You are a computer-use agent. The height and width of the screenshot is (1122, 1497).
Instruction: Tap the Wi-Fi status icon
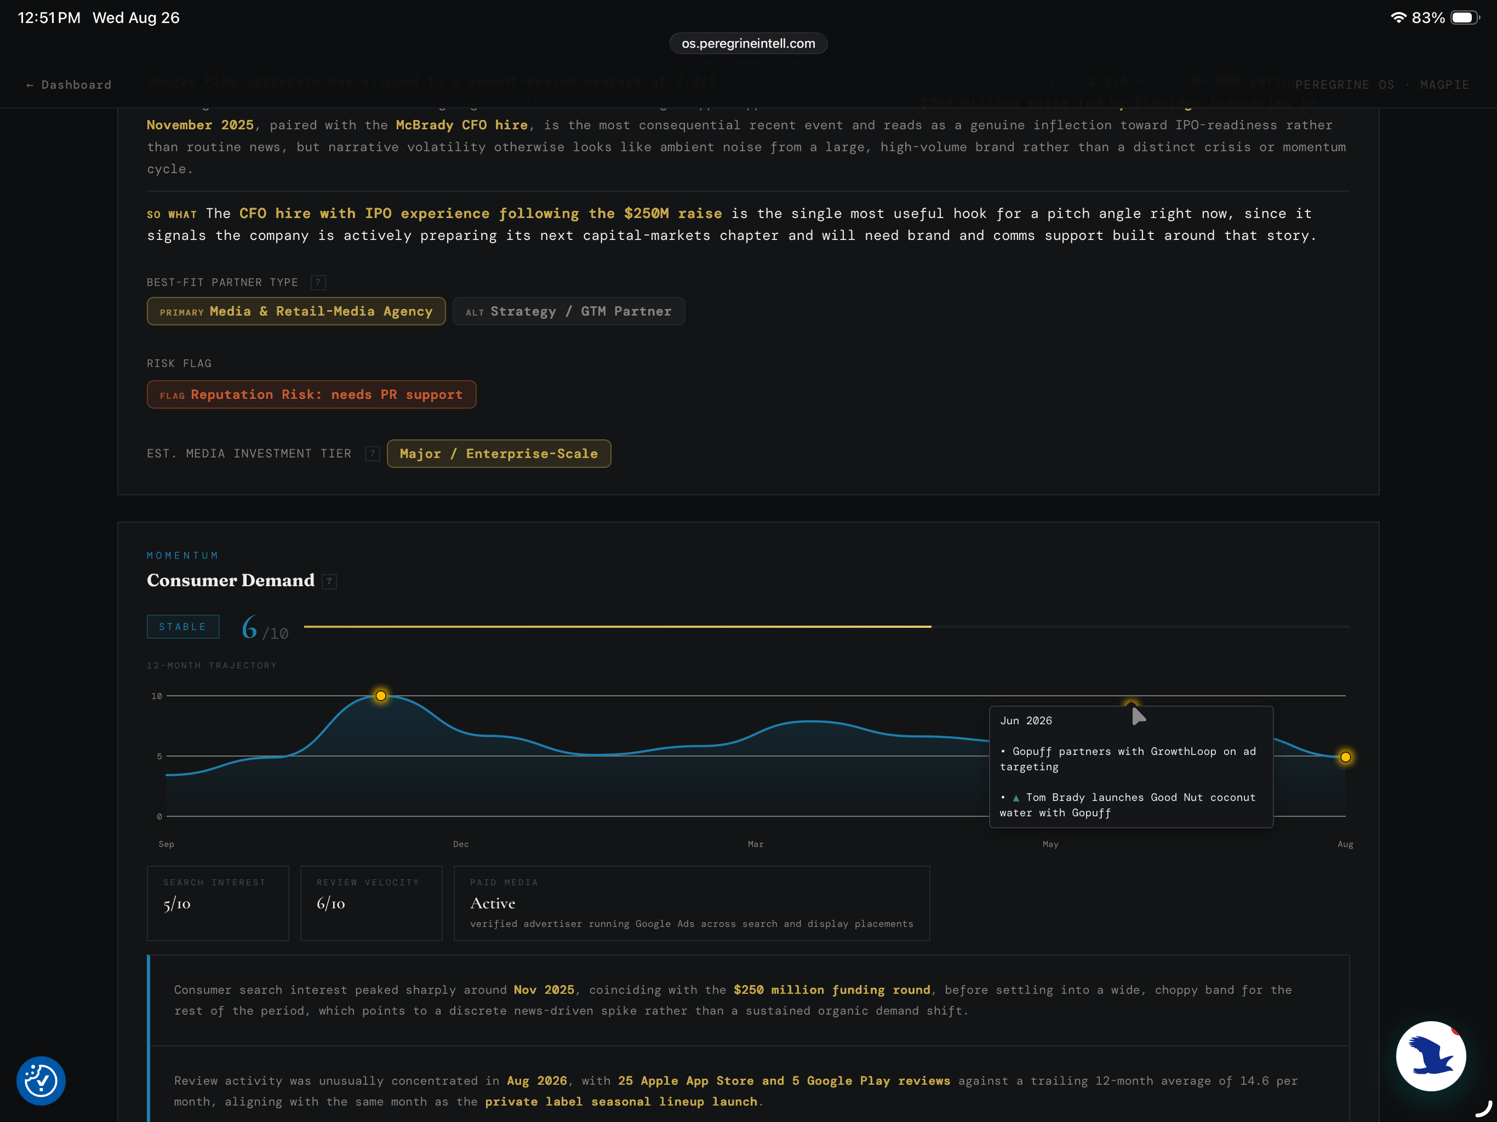1398,18
